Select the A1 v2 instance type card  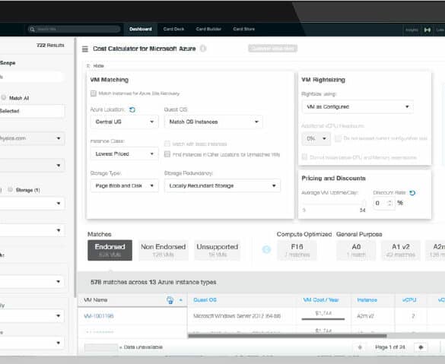point(401,250)
